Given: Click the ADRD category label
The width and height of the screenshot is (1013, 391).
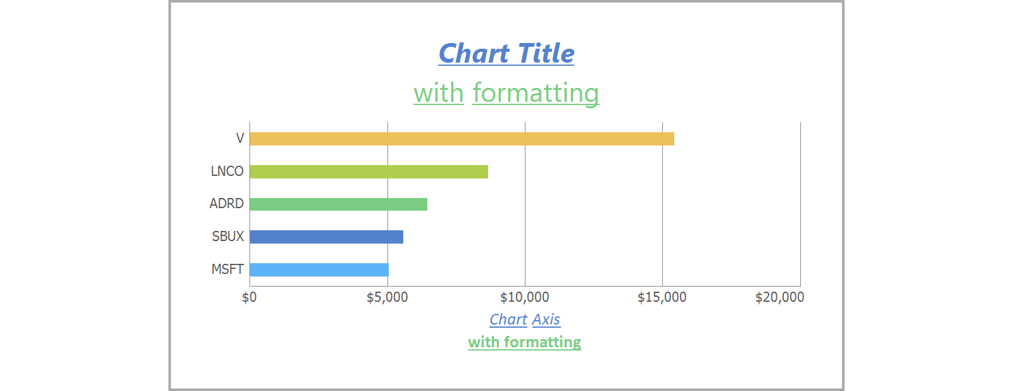Looking at the screenshot, I should pos(227,204).
